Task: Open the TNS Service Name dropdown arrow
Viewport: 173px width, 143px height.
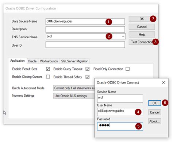Action: tap(123, 36)
